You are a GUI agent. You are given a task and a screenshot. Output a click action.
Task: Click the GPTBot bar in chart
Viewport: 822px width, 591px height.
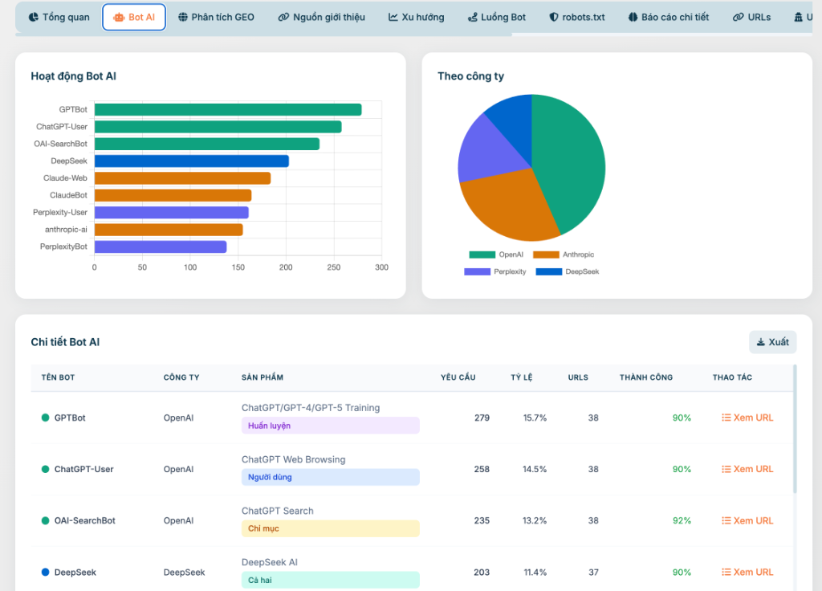[x=228, y=109]
